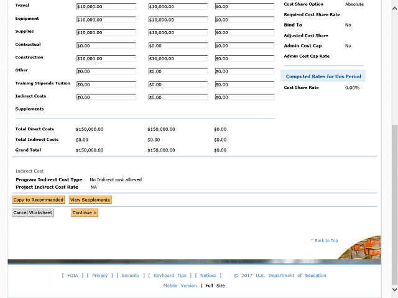
Task: Switch to Mobile Version
Action: coord(180,286)
